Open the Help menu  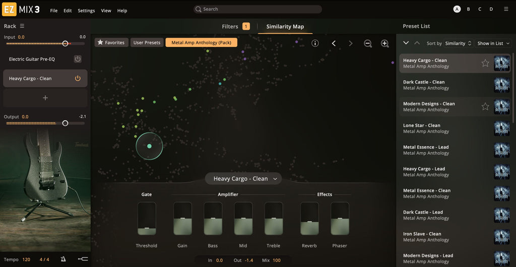click(122, 11)
